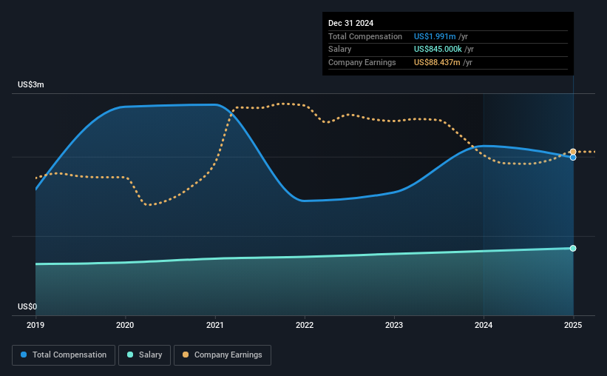Viewport: 607px width, 376px height.
Task: Click the 2025 x-axis label
Action: click(x=573, y=325)
